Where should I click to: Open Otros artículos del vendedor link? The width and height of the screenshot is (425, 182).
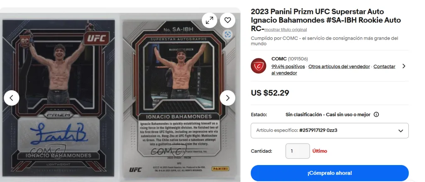point(339,67)
